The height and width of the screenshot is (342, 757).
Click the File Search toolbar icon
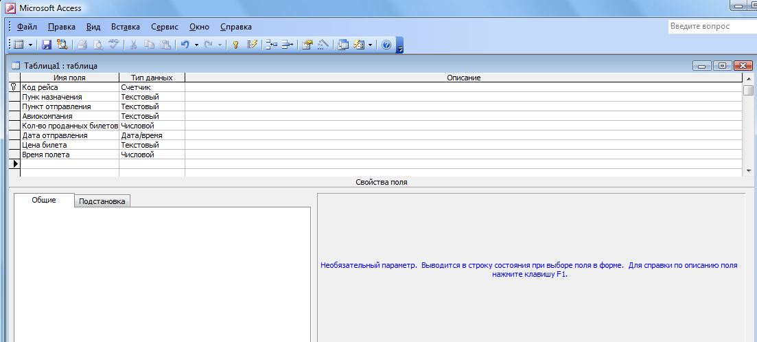pos(62,45)
